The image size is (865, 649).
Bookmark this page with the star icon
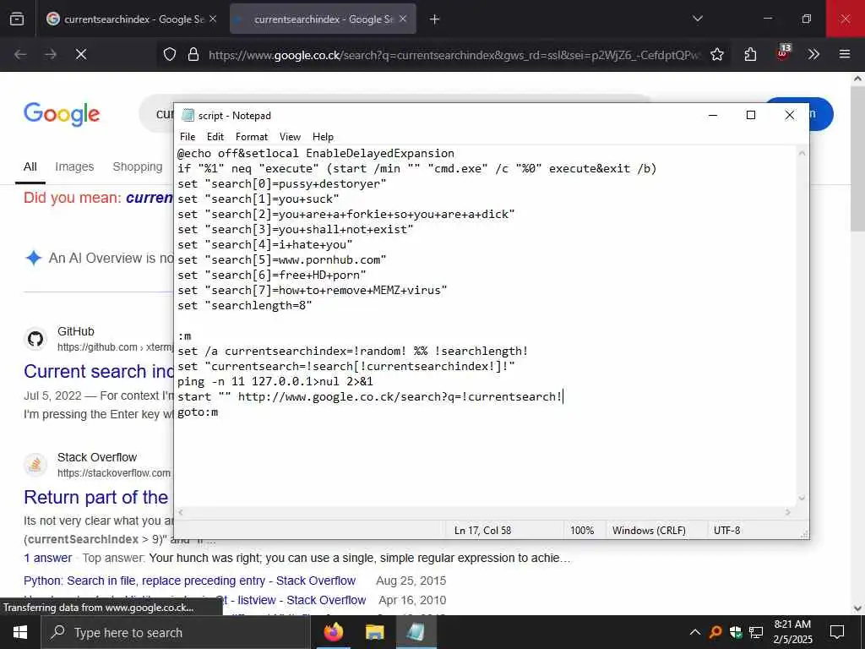[x=717, y=54]
